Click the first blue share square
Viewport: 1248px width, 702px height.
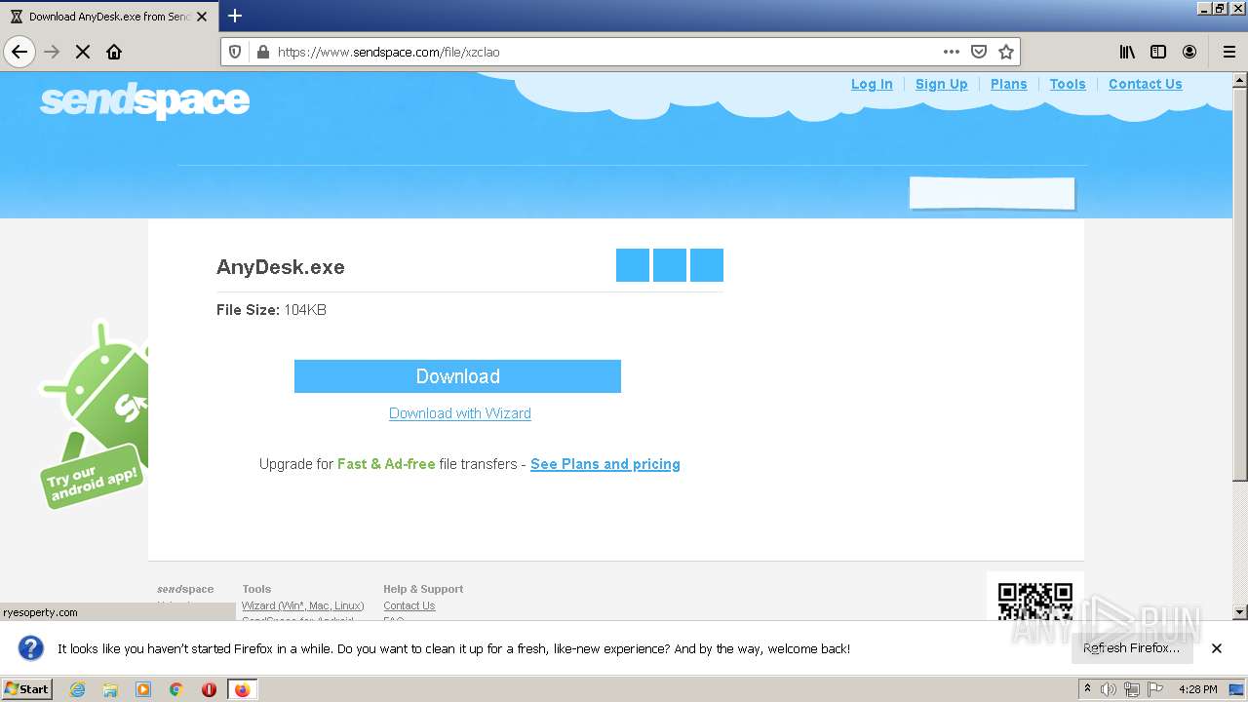[x=633, y=265]
